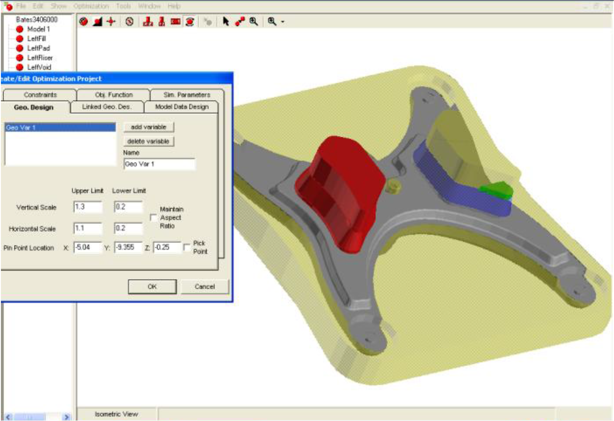
Task: Enable the Maintain Aspect Ratio checkbox
Action: 153,218
